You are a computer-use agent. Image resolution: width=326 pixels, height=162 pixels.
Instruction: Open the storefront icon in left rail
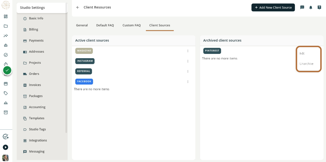click(6, 84)
